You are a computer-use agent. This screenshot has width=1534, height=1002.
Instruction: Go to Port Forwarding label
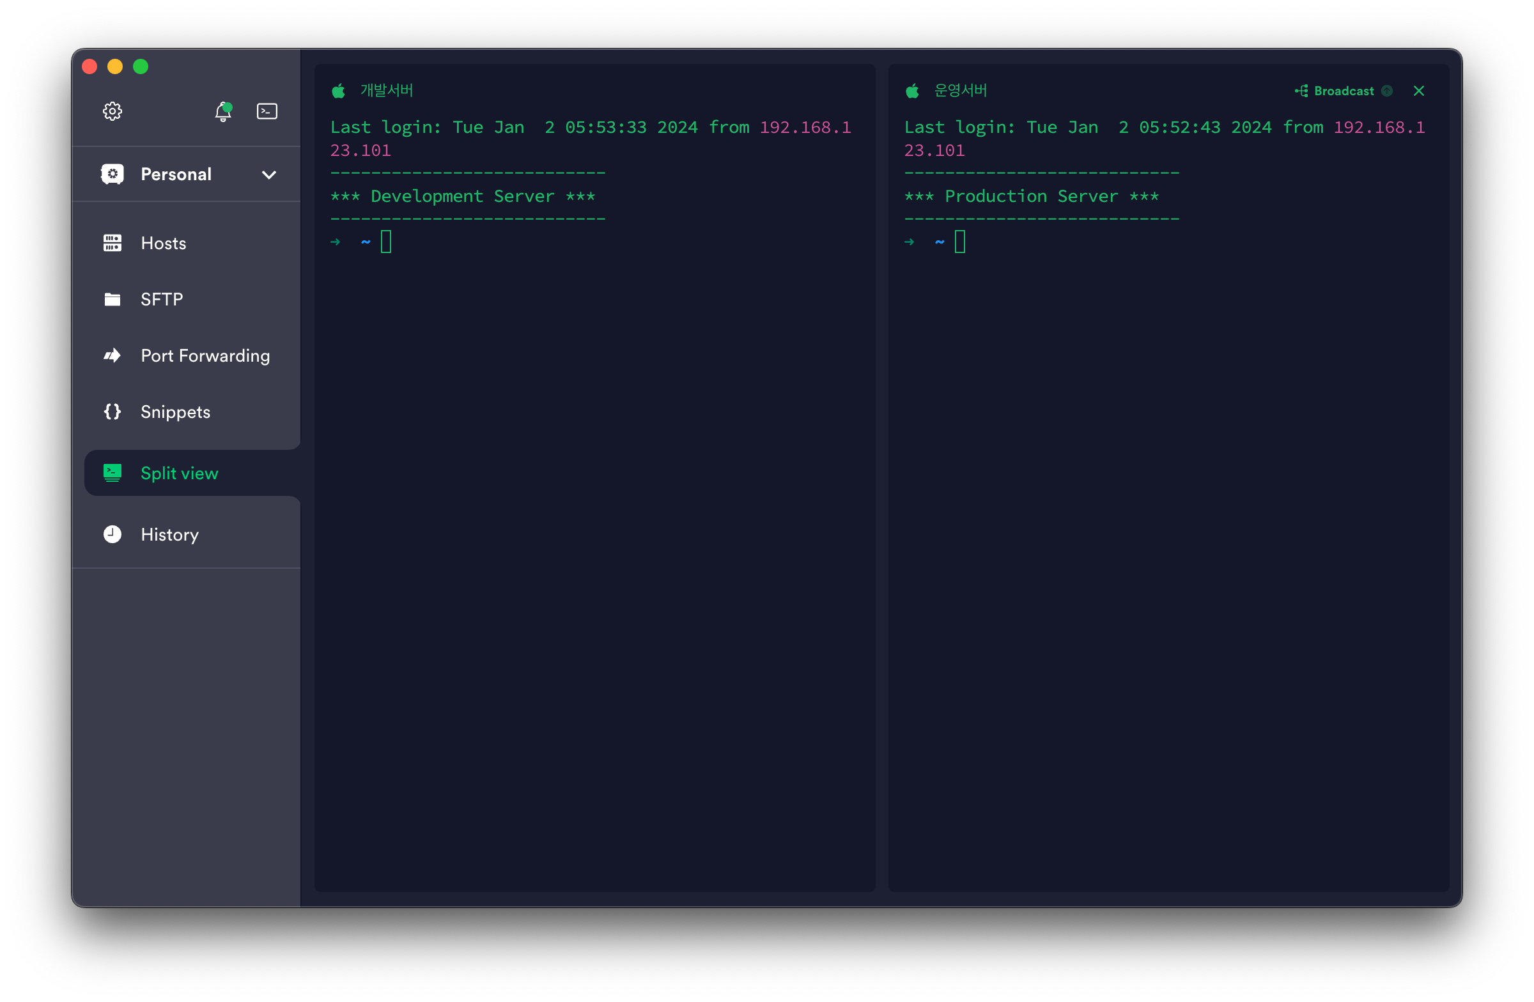[205, 356]
